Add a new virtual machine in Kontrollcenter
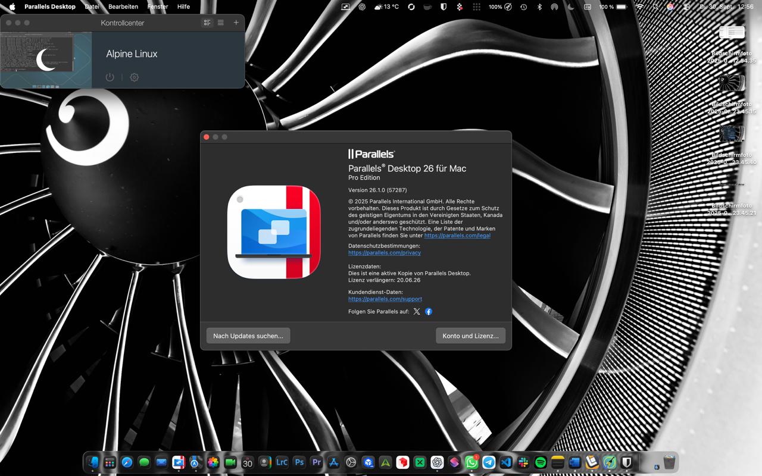The image size is (762, 476). [x=236, y=23]
